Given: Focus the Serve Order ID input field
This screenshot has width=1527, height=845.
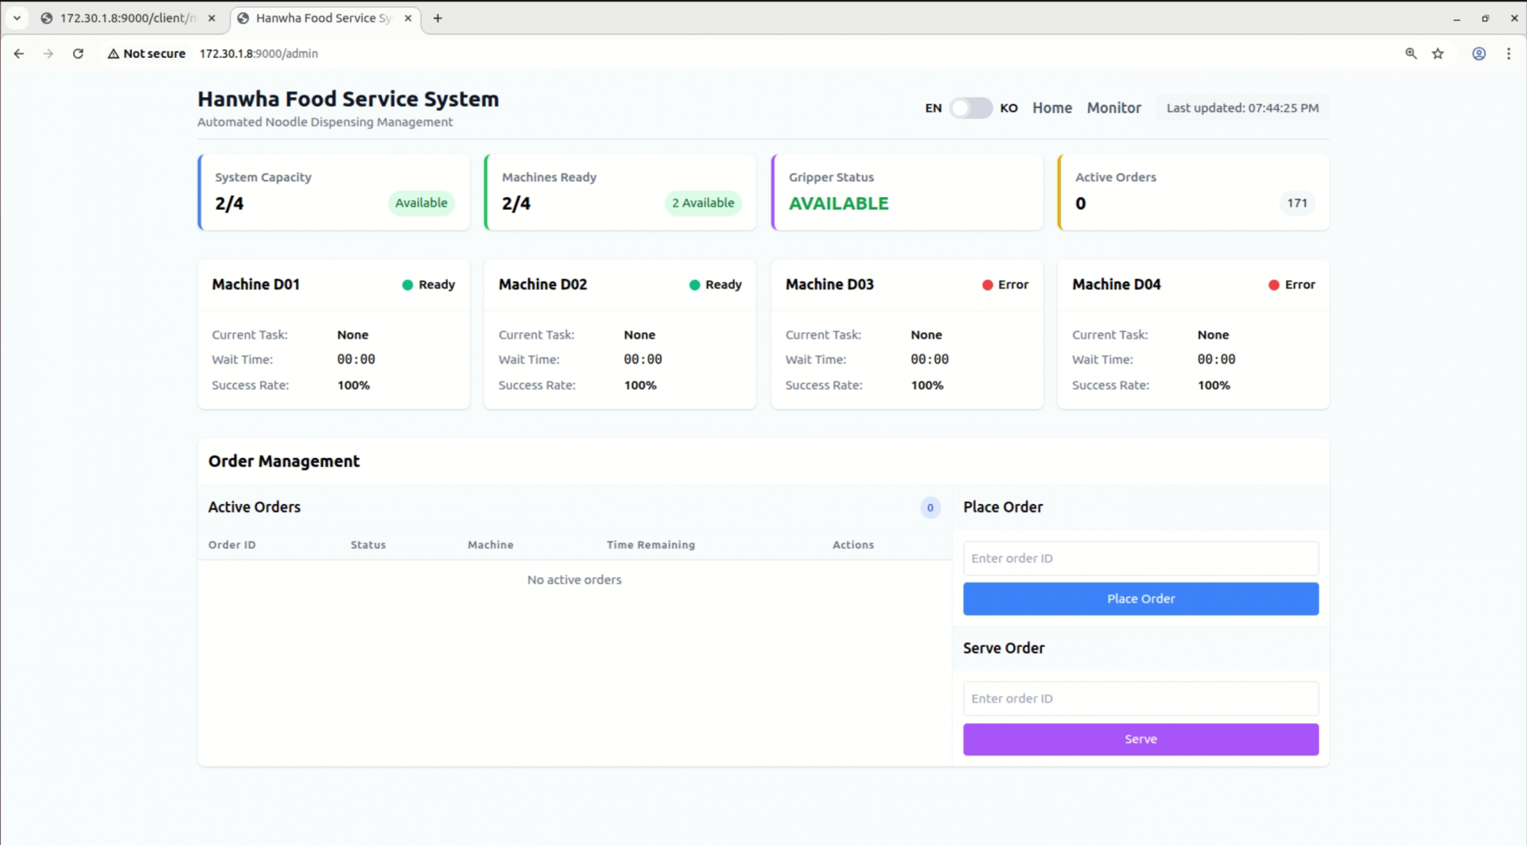Looking at the screenshot, I should 1140,699.
